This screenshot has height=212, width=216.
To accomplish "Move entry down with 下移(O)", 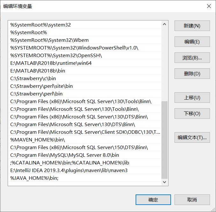I will (192, 113).
